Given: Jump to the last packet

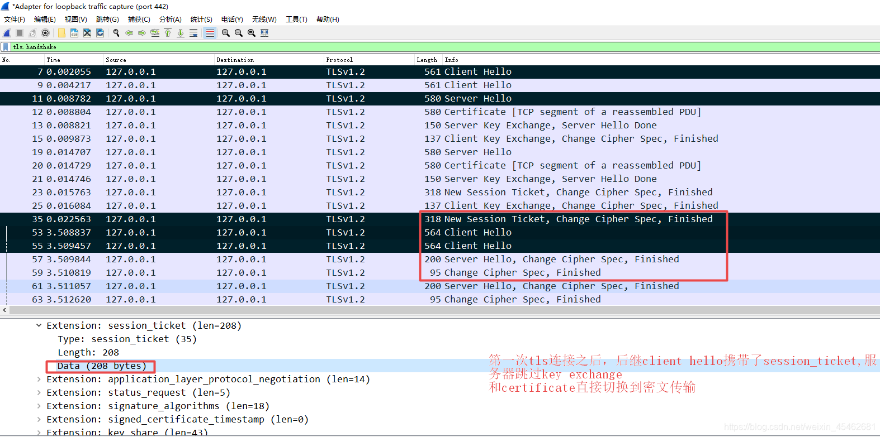Looking at the screenshot, I should click(181, 33).
